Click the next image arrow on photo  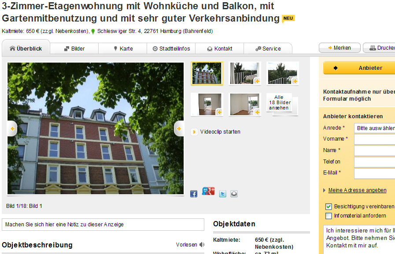pos(179,128)
